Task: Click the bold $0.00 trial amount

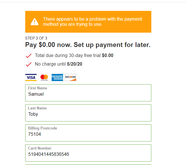Action: click(x=108, y=56)
